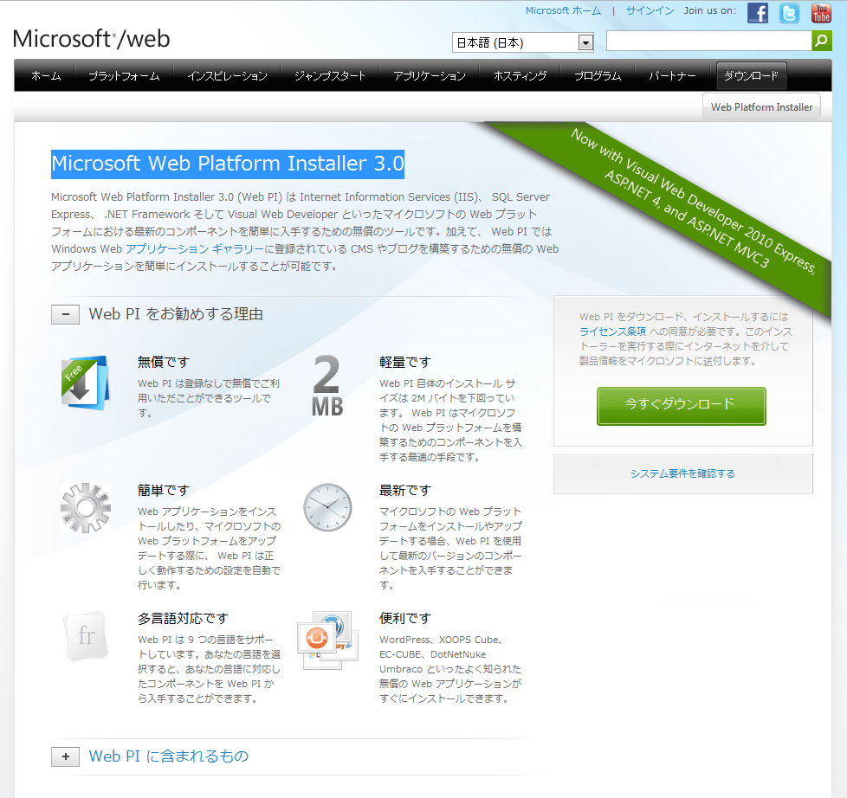The image size is (847, 798).
Task: Open the Facebook icon link
Action: tap(757, 12)
